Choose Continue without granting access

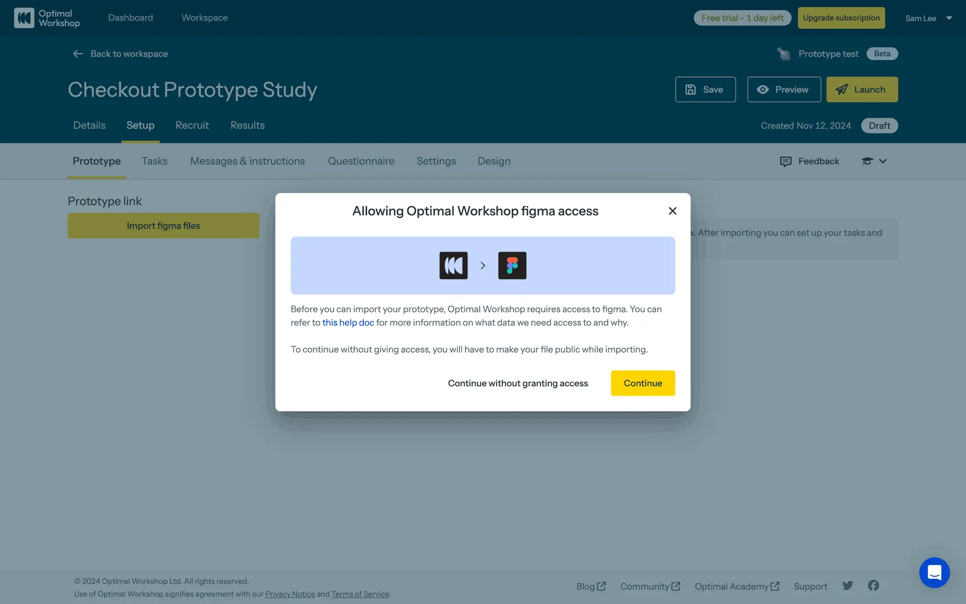(x=518, y=383)
